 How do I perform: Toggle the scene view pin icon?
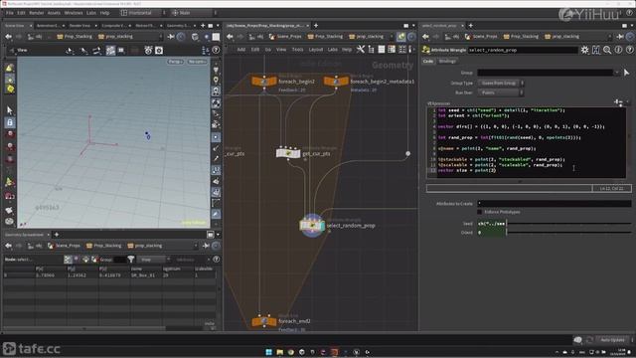pos(171,37)
